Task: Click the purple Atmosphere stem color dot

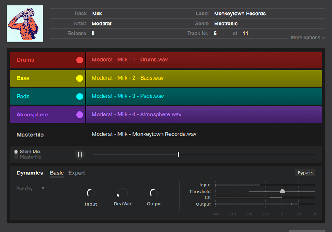Action: click(80, 115)
